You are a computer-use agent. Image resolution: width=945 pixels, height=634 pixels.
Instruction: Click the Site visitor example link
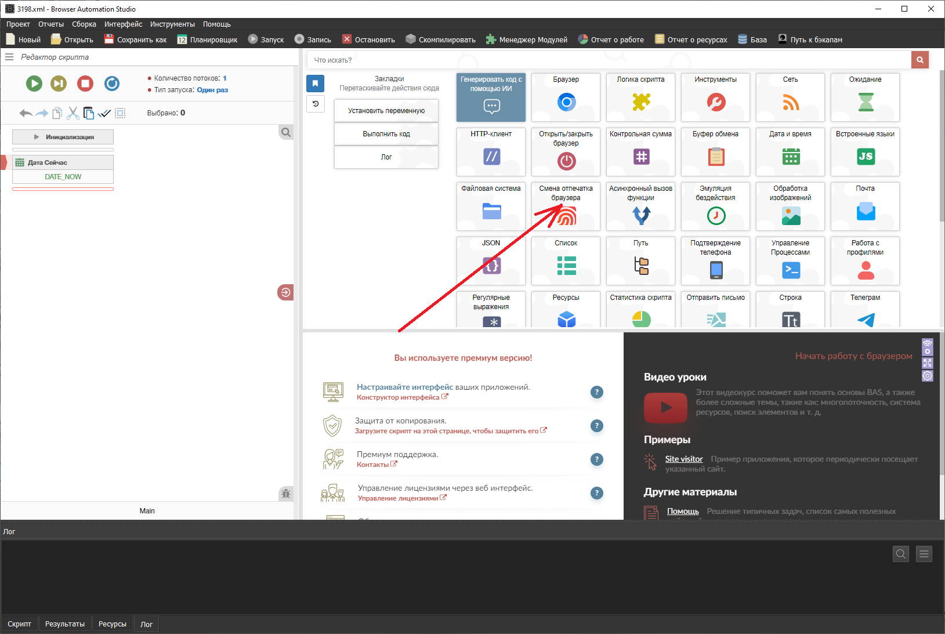point(683,459)
